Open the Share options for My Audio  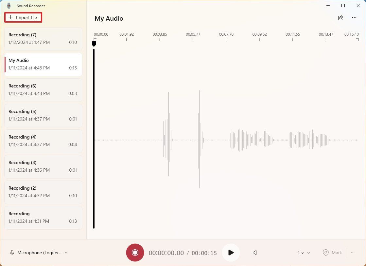point(340,18)
